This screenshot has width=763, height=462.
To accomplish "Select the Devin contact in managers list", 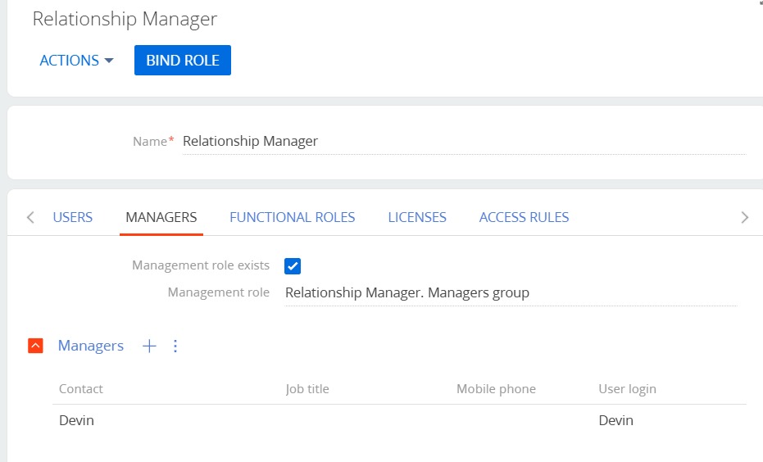I will pos(77,420).
